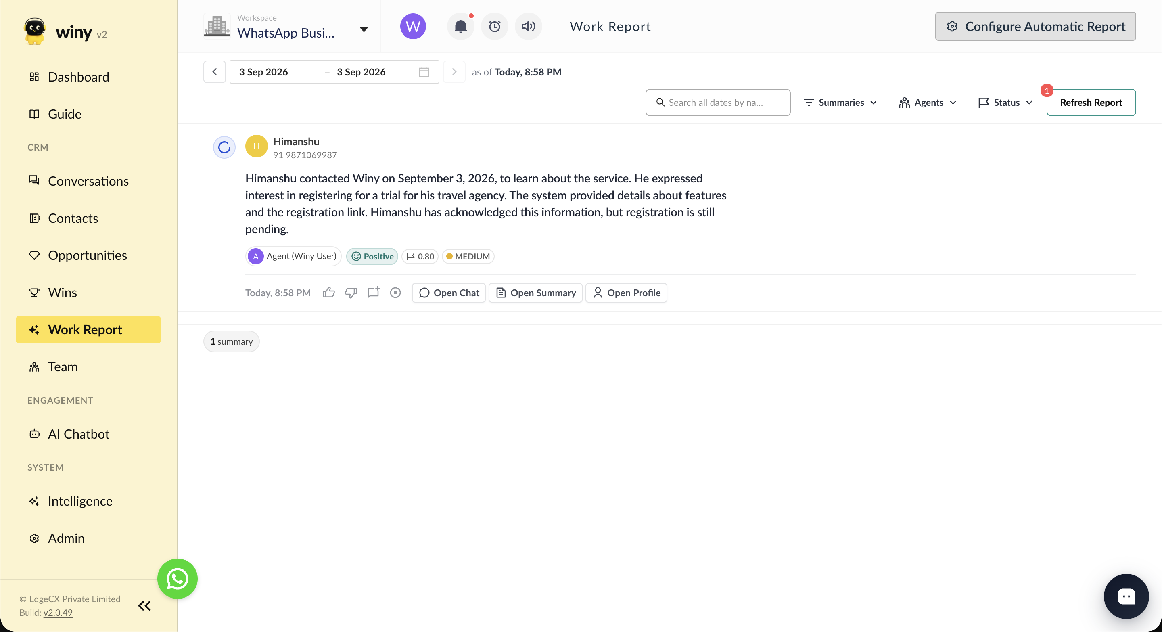Viewport: 1162px width, 632px height.
Task: Open the calendar date picker icon
Action: pyautogui.click(x=424, y=72)
